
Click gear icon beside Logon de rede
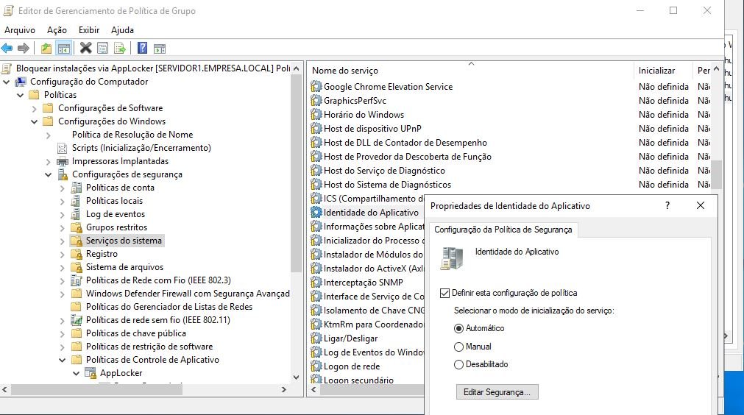click(316, 366)
